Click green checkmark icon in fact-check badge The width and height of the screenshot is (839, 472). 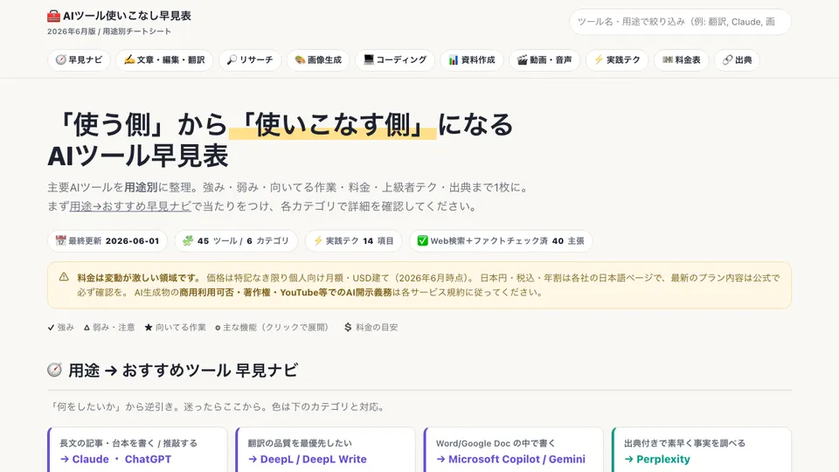(x=423, y=241)
